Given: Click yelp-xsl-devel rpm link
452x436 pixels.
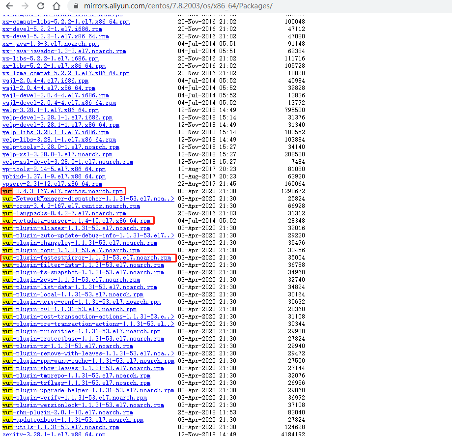Looking at the screenshot, I should 68,162.
